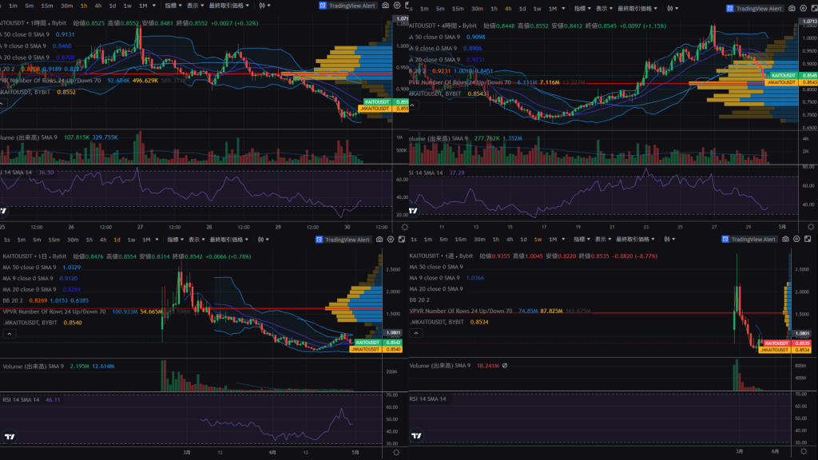Open the candle style picker on the daily chart
The width and height of the screenshot is (818, 460).
click(262, 240)
